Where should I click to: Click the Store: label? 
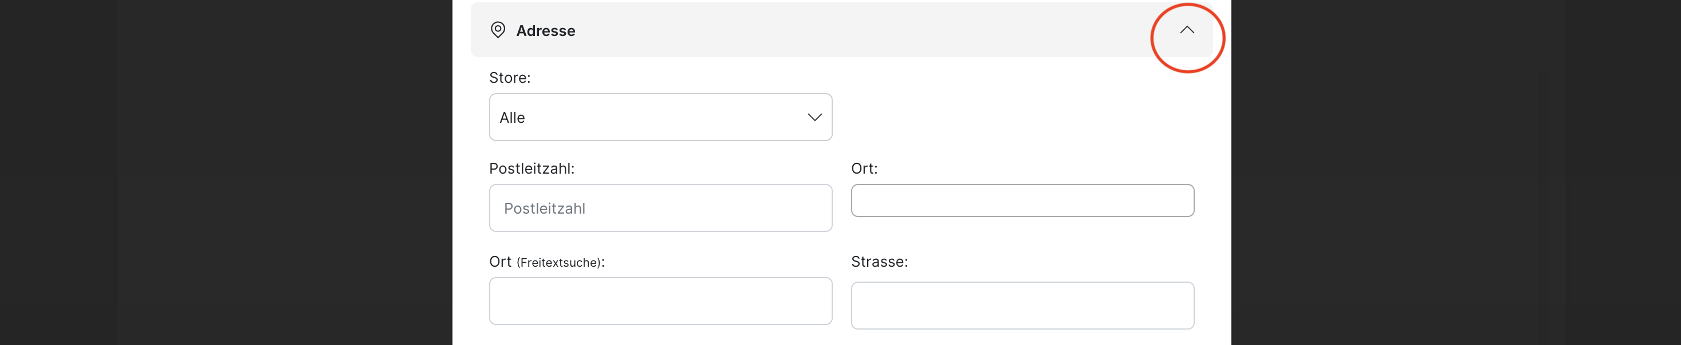[x=510, y=78]
